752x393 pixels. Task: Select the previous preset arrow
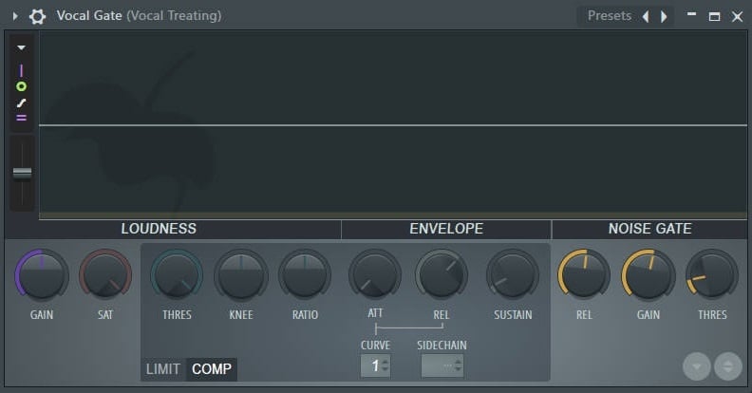click(646, 17)
